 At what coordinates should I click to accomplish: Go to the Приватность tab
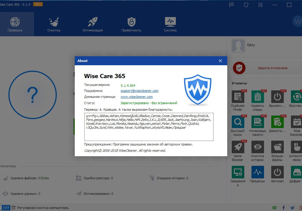131,24
